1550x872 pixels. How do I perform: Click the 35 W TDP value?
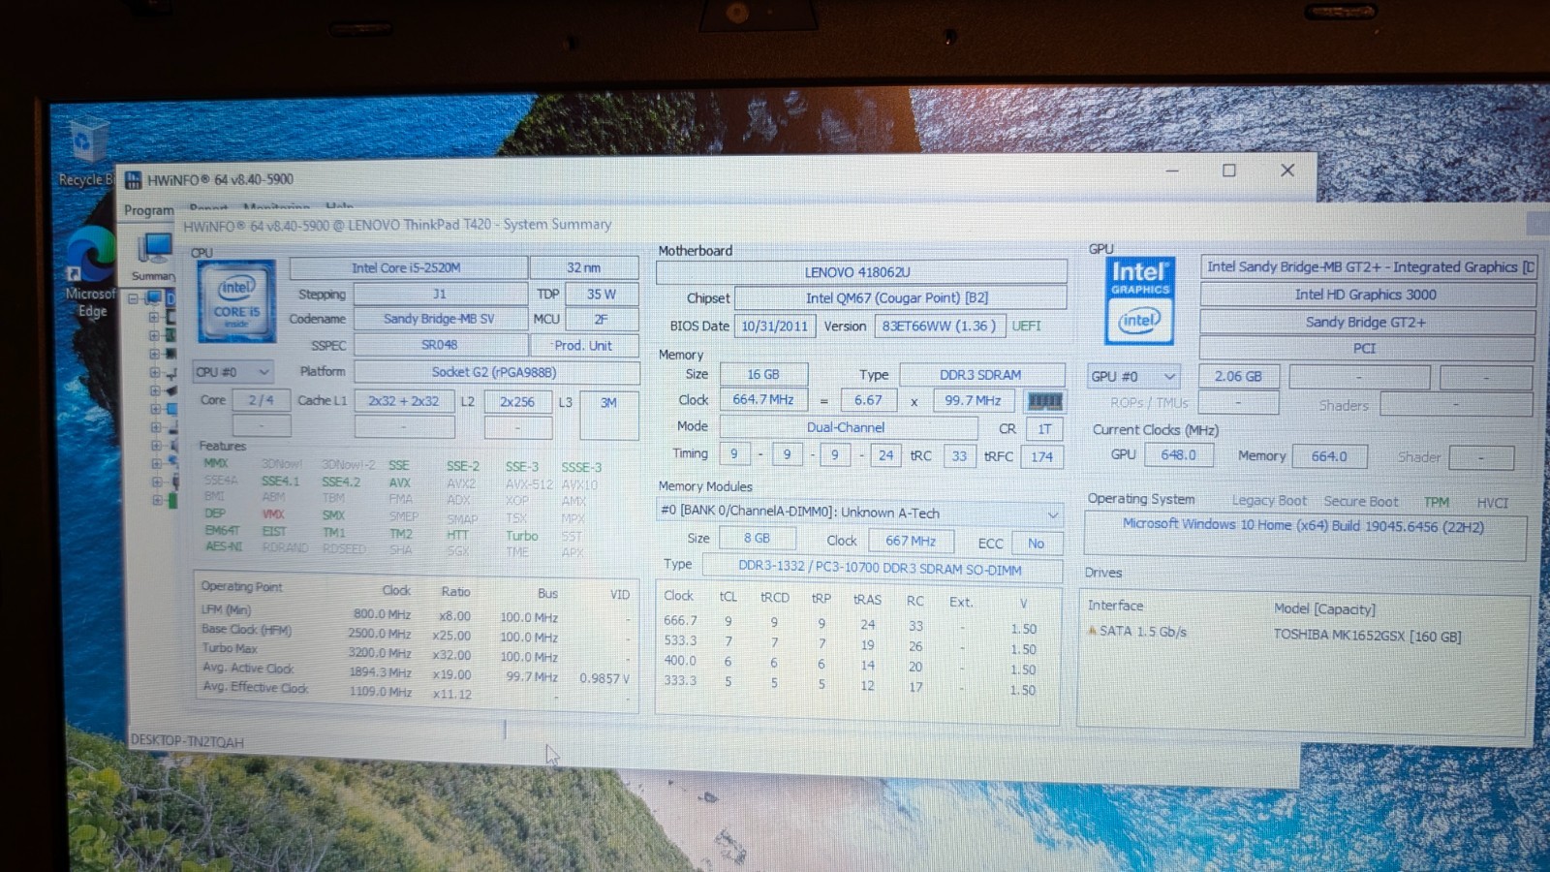602,294
